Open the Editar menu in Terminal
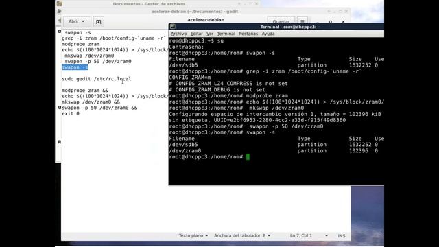Screen dimensions: 439x247 tap(196, 34)
